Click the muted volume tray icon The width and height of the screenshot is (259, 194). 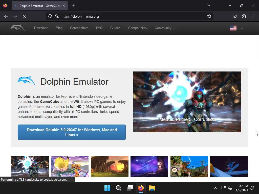tap(230, 188)
